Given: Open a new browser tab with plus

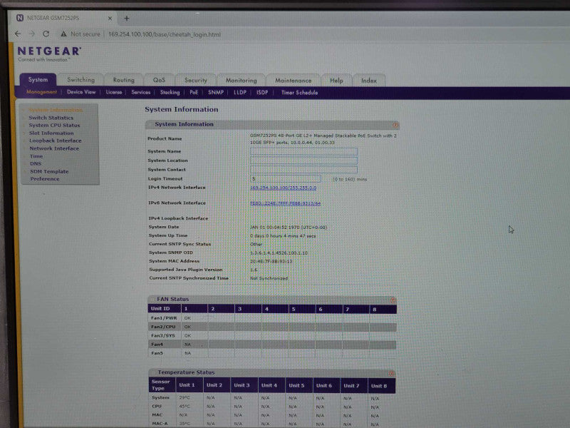Looking at the screenshot, I should click(x=127, y=19).
